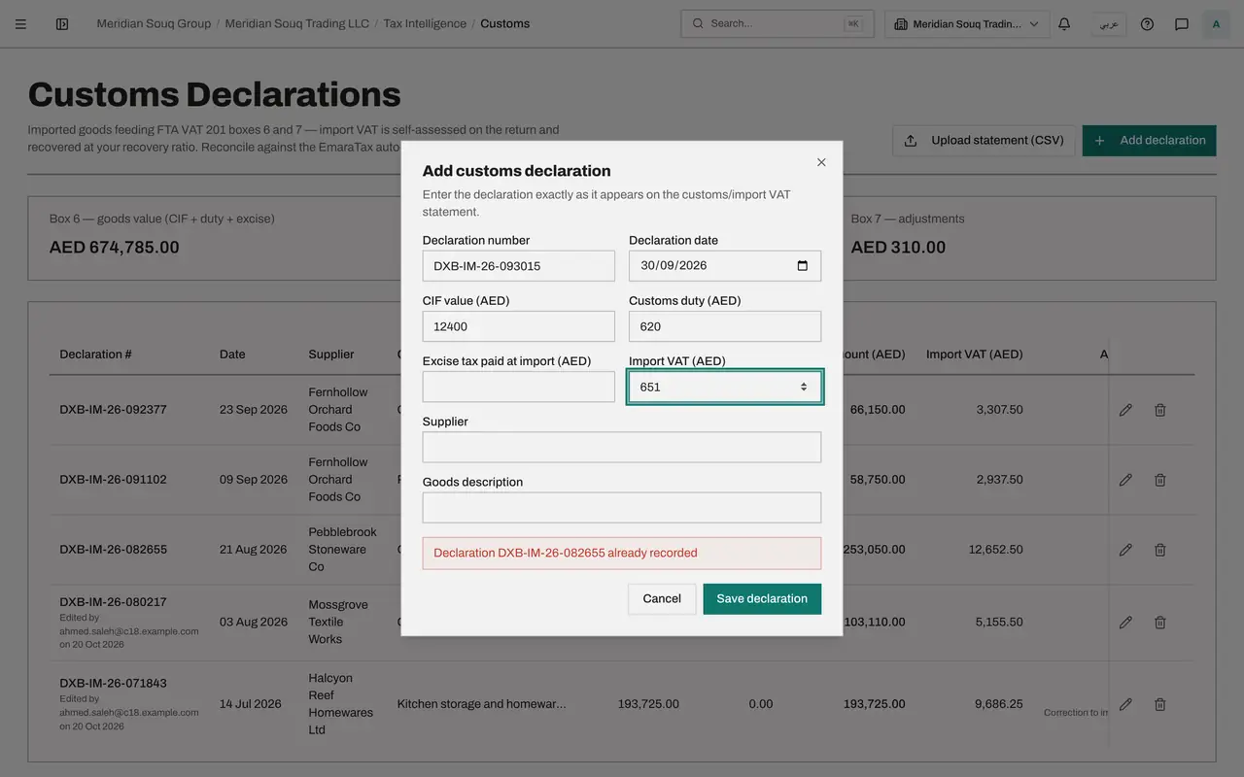1244x777 pixels.
Task: Open the calendar picker in Declaration date
Action: (802, 266)
